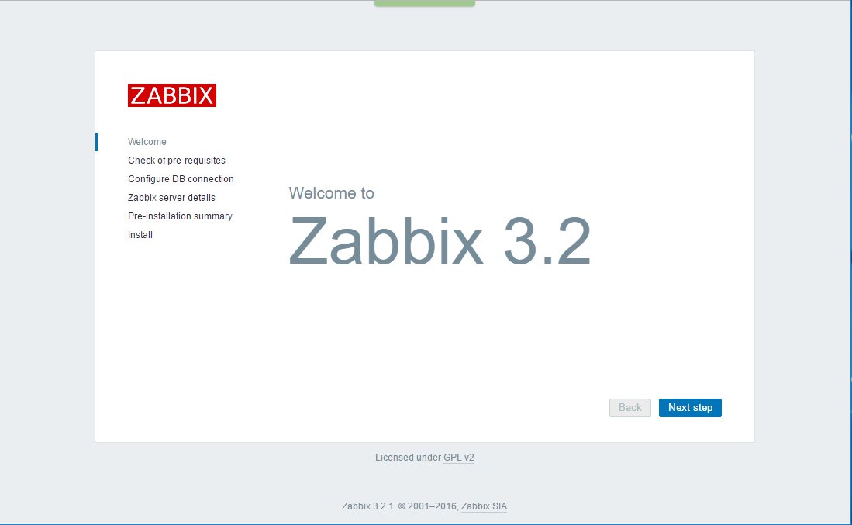Image resolution: width=852 pixels, height=525 pixels.
Task: Click the 'Licensed under' text
Action: pyautogui.click(x=408, y=458)
